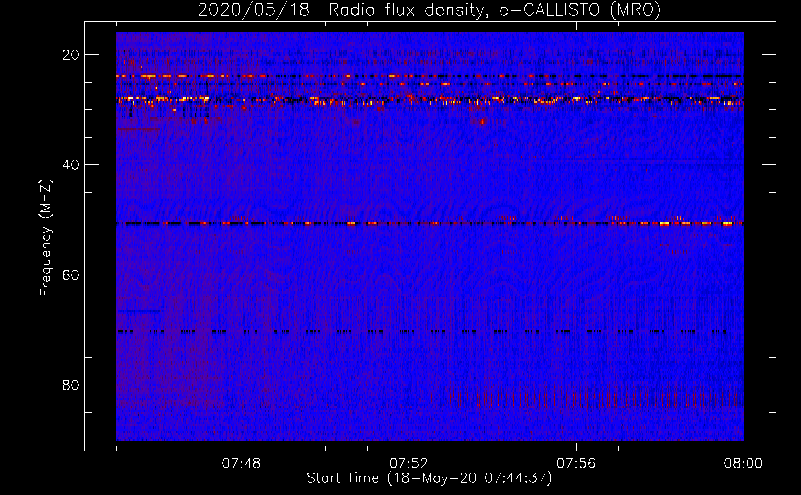Click the 'Start Time (18-May-20 07:44:37)' x-axis label
801x495 pixels.
[x=429, y=478]
